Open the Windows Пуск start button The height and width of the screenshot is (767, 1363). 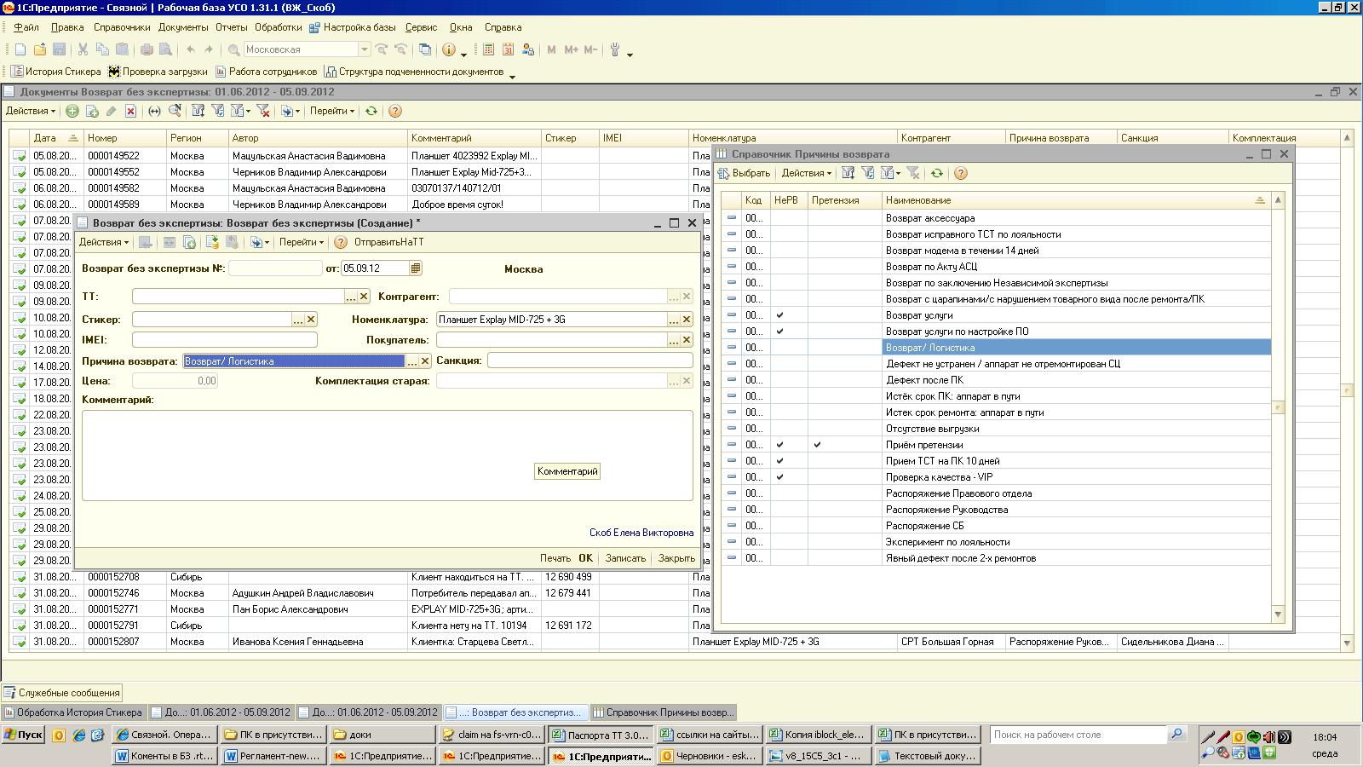click(23, 735)
